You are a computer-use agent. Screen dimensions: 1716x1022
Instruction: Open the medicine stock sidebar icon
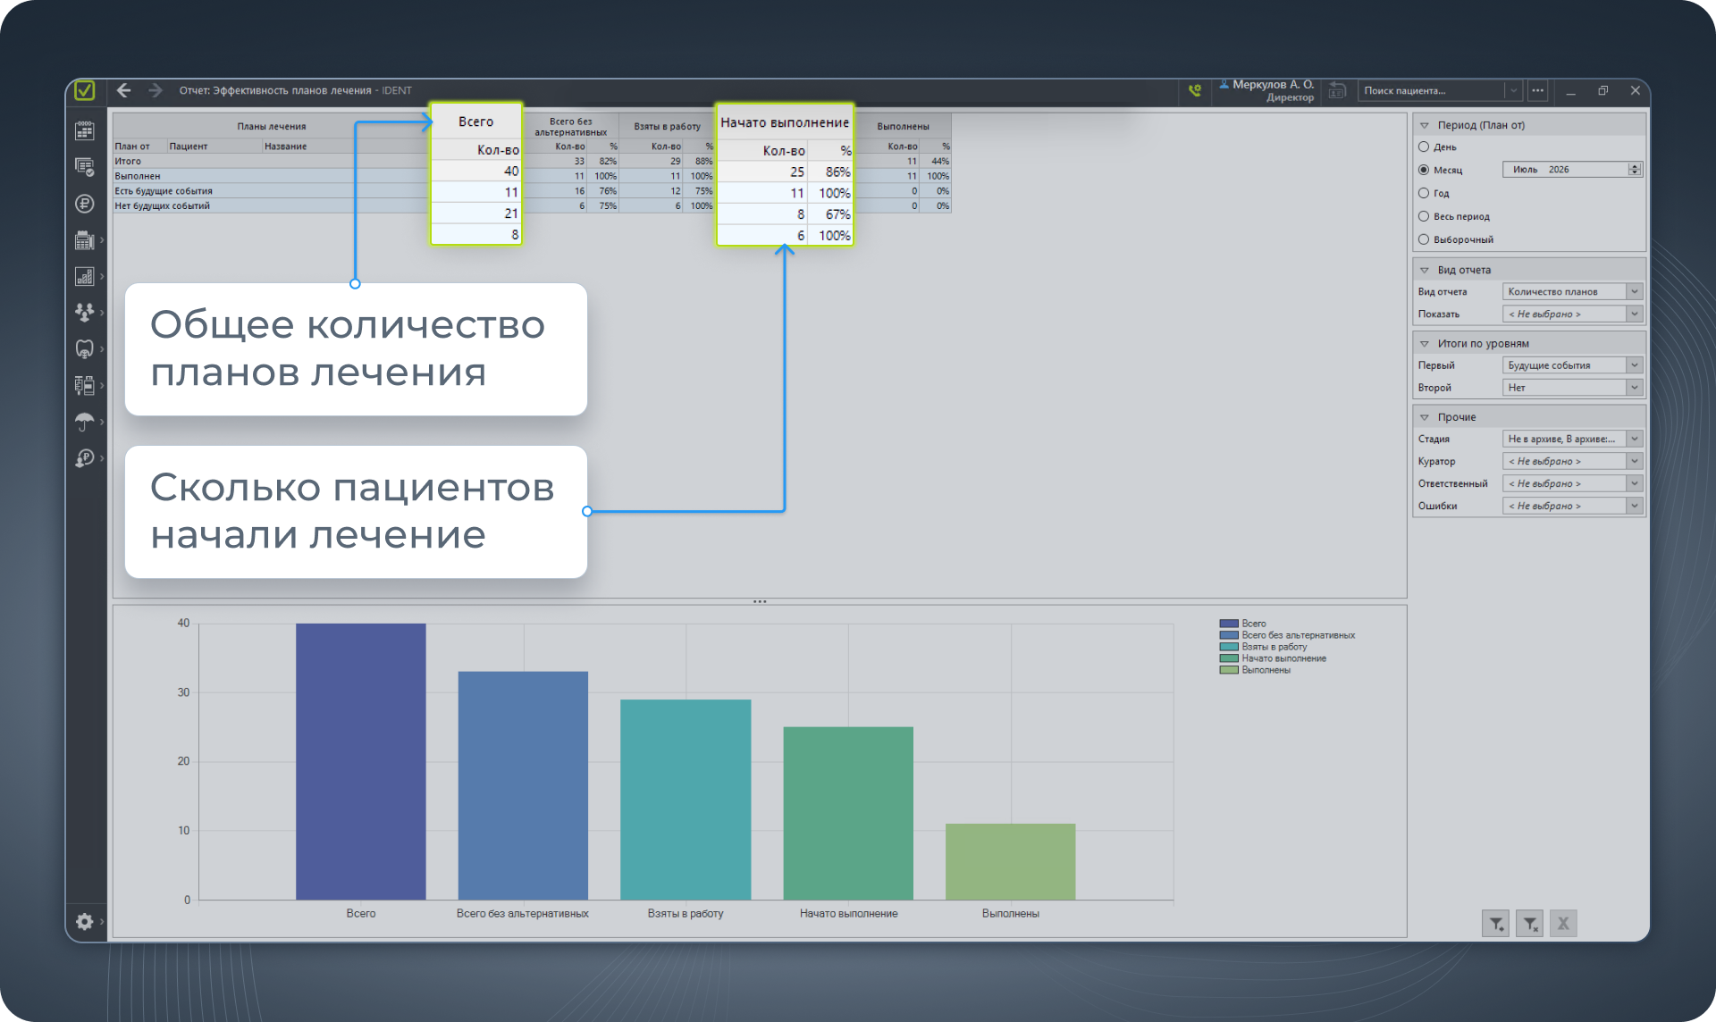click(x=85, y=385)
